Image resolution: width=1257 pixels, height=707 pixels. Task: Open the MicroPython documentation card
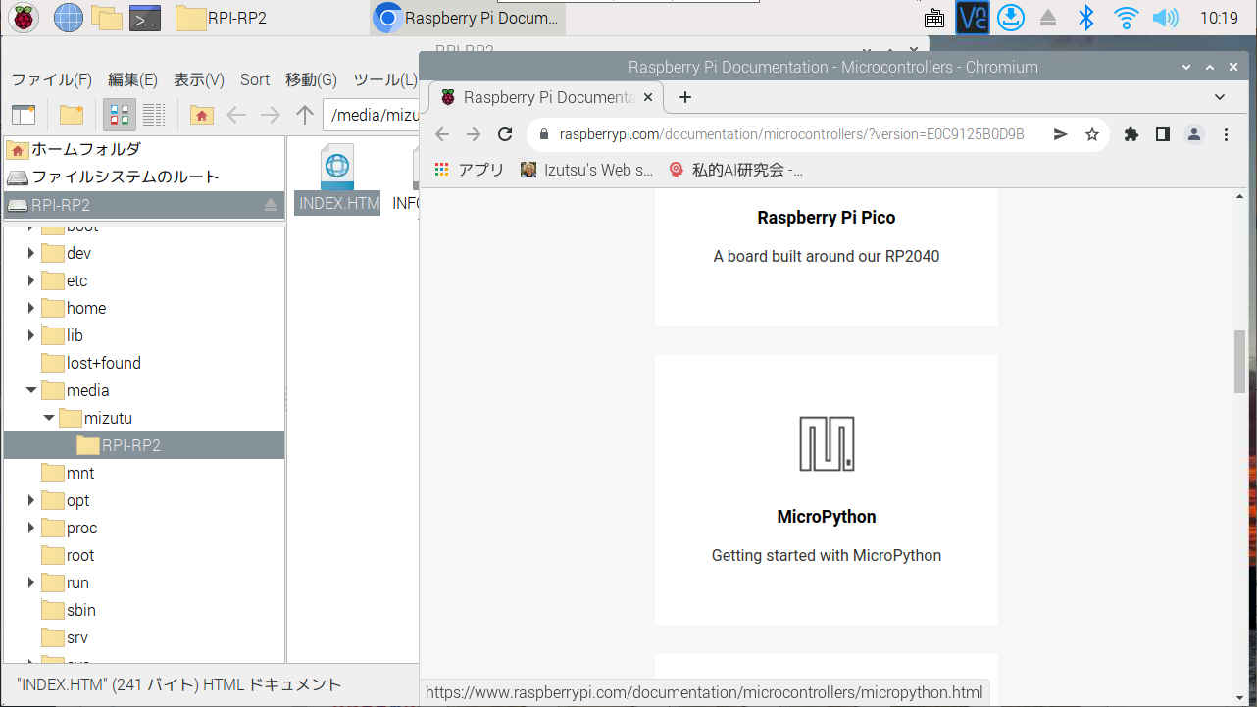(x=827, y=490)
